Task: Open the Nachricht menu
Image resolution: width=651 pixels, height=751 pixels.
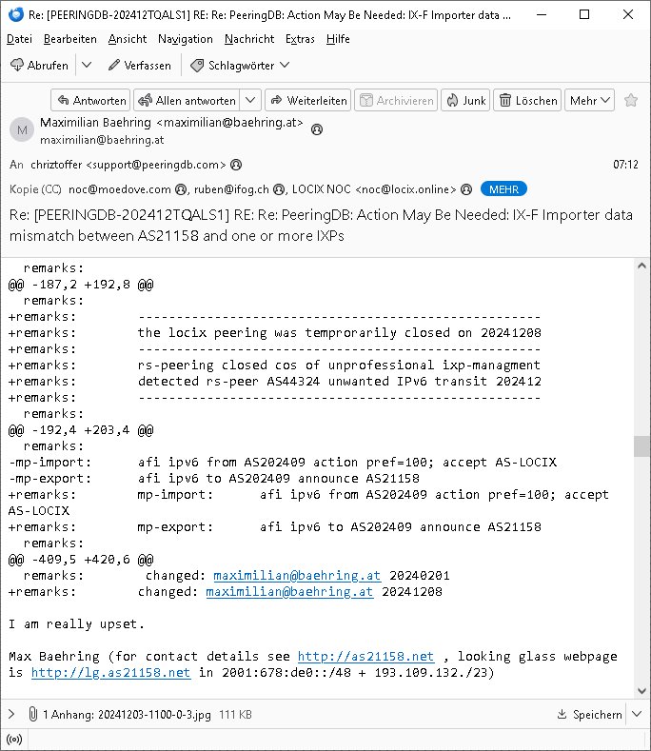Action: pyautogui.click(x=249, y=39)
